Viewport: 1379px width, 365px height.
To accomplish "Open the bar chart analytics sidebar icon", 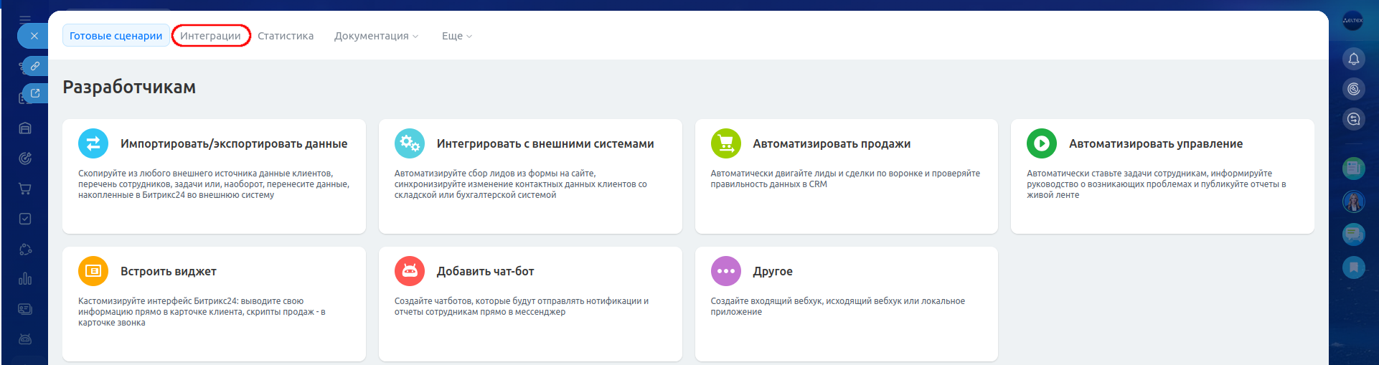I will (x=25, y=279).
